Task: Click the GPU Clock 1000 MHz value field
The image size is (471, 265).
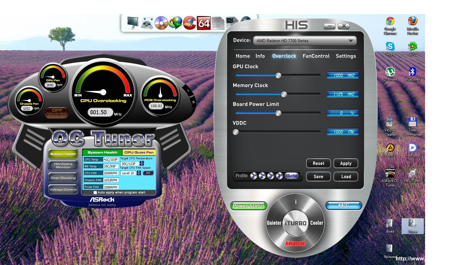Action: pos(343,75)
